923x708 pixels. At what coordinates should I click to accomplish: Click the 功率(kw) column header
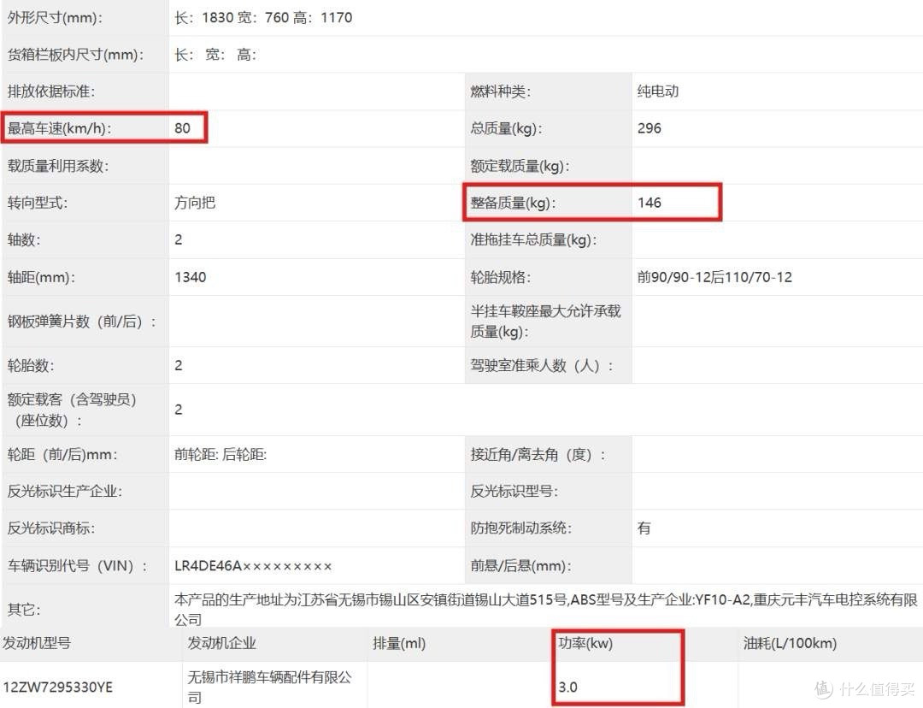(585, 643)
